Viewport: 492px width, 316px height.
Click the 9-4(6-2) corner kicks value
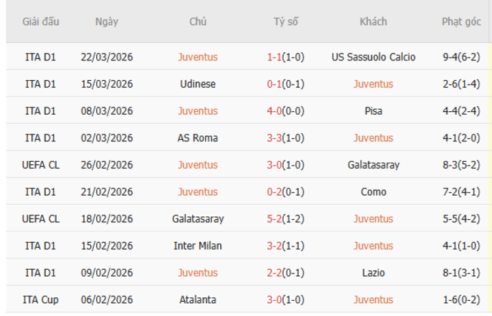pos(461,57)
